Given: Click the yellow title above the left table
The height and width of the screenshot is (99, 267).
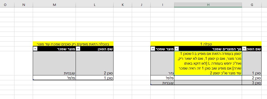Looking at the screenshot, I should click(x=73, y=44).
